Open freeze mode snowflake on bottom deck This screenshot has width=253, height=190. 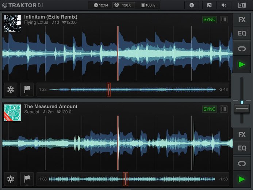(x=11, y=179)
